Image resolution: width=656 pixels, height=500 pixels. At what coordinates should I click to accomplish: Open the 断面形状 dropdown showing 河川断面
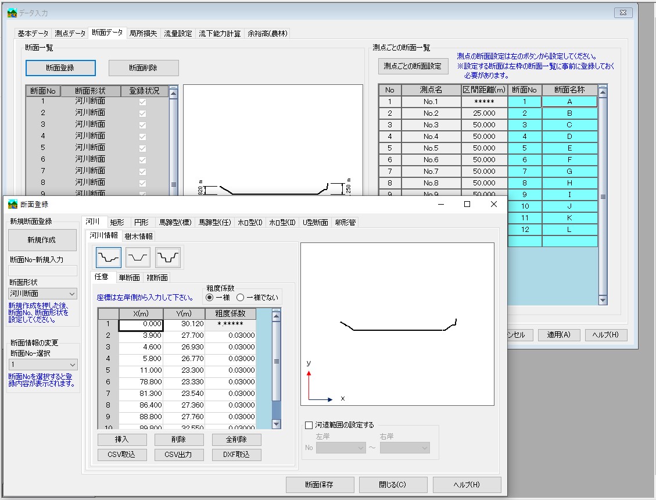coord(42,294)
